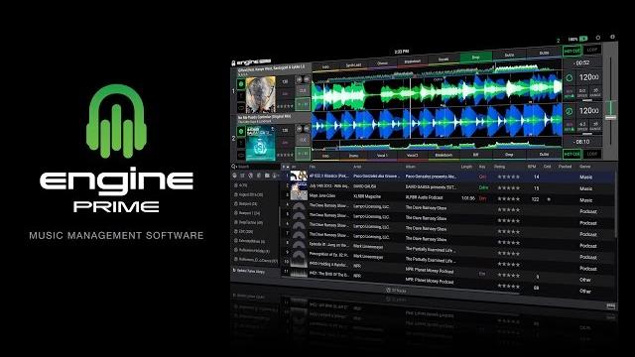The width and height of the screenshot is (635, 357).
Task: Click the magnifier search icon in library
Action: pyautogui.click(x=234, y=167)
